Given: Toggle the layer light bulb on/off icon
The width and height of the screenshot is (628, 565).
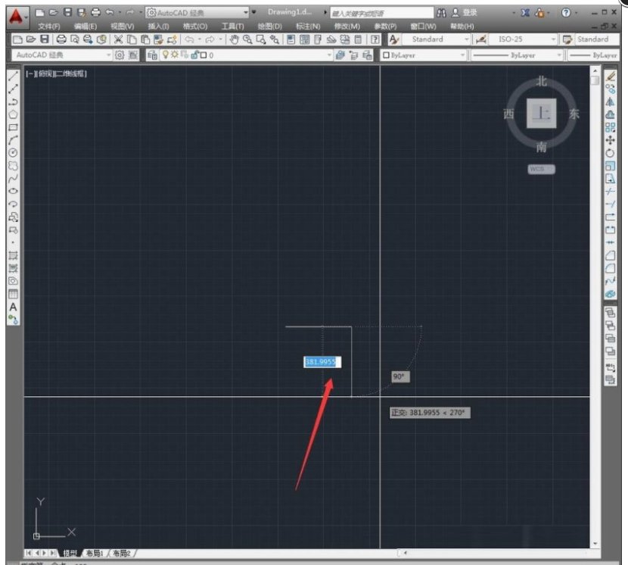Looking at the screenshot, I should pos(166,55).
